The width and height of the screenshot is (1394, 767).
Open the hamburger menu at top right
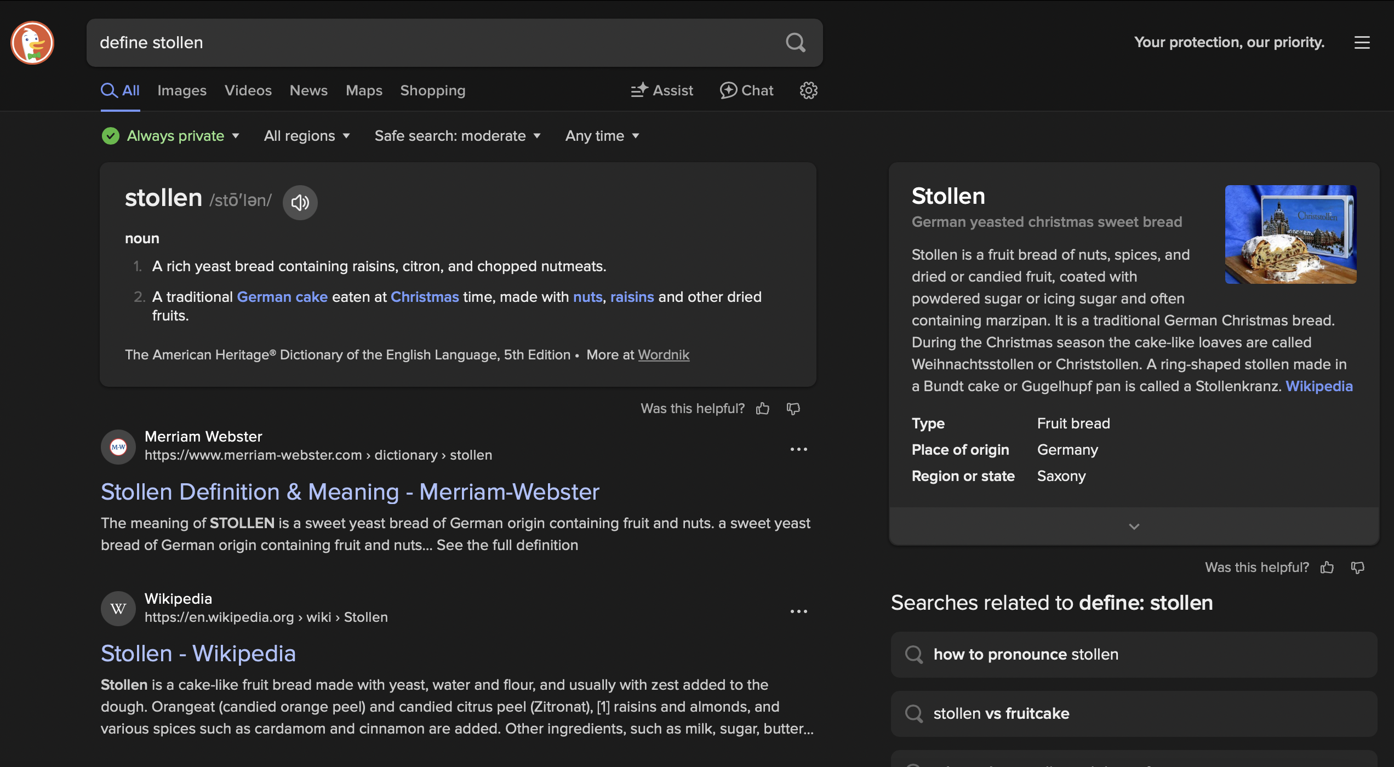tap(1362, 43)
